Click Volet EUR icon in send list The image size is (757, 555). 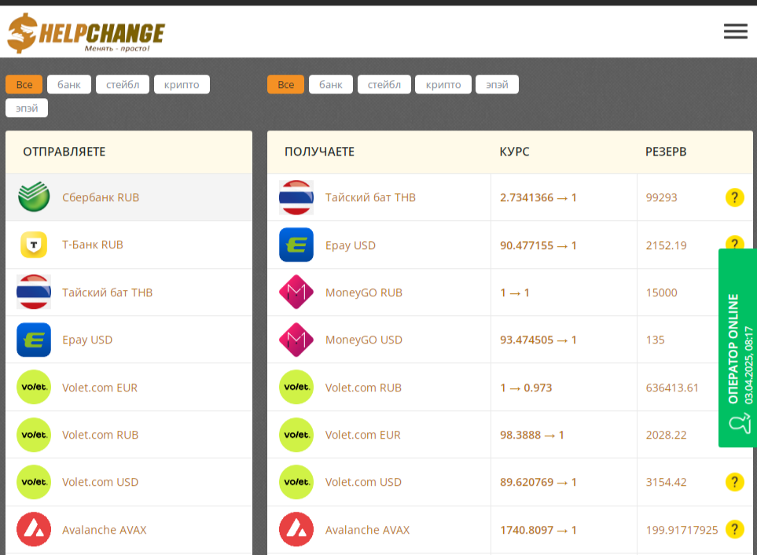[x=34, y=387]
